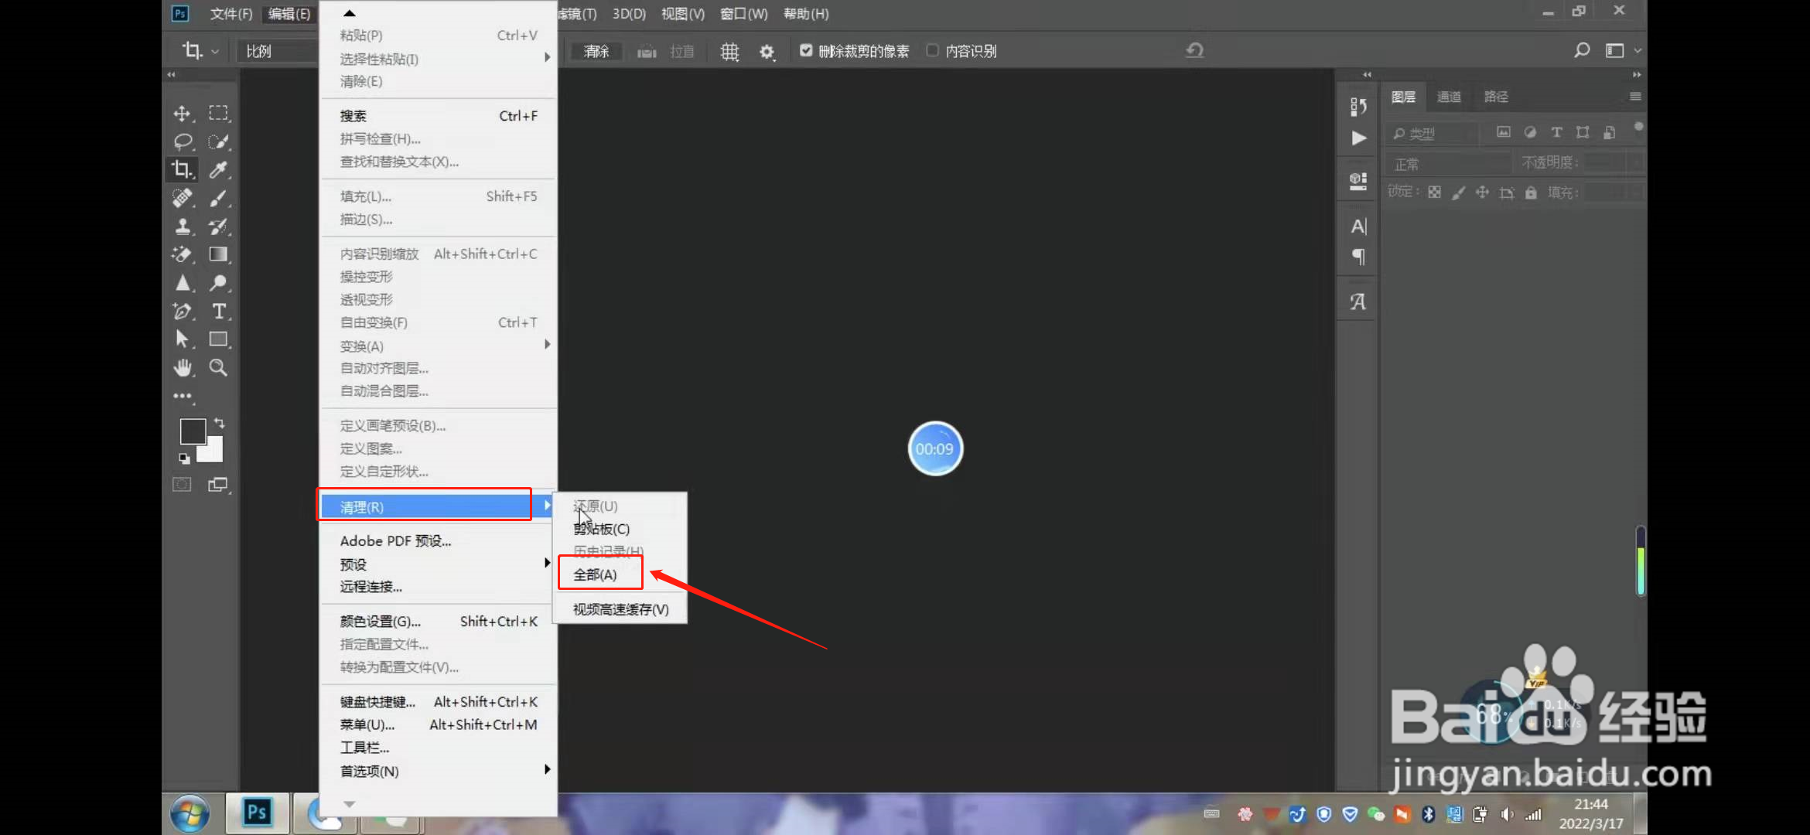Open crop settings gear icon
This screenshot has width=1810, height=835.
click(767, 51)
